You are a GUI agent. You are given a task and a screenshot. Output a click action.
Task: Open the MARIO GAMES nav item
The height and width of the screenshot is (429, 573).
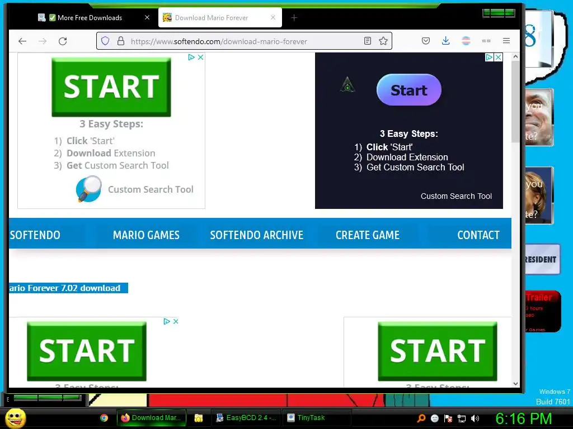[146, 235]
